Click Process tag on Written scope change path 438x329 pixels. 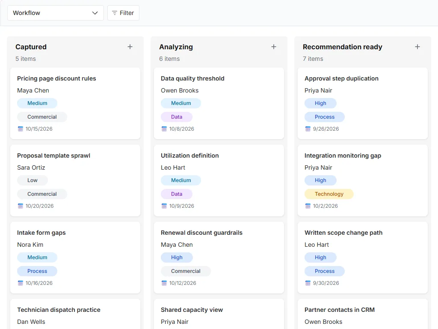[325, 271]
